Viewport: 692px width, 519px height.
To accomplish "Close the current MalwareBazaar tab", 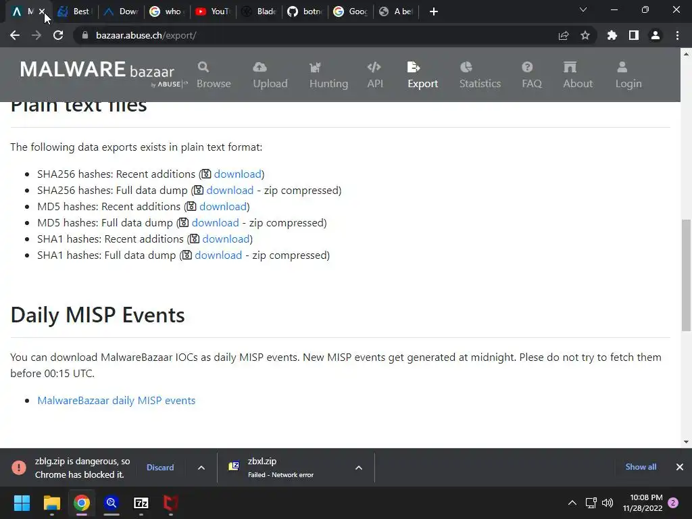I will click(41, 11).
